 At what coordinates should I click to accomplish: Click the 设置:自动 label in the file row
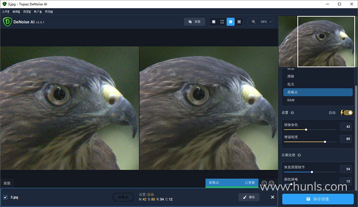pos(146,195)
